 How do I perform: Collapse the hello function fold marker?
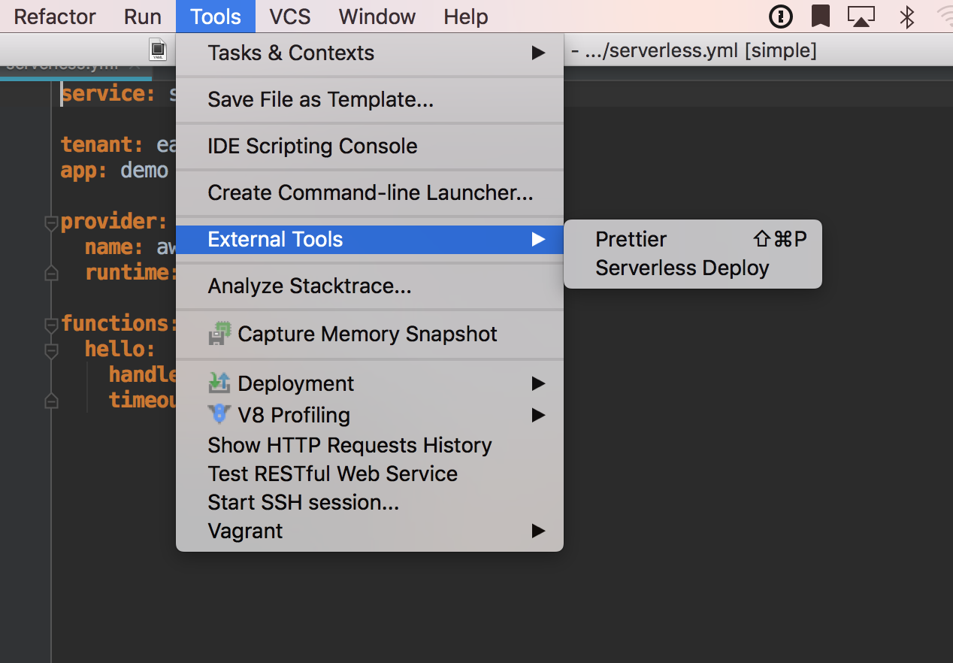tap(51, 350)
